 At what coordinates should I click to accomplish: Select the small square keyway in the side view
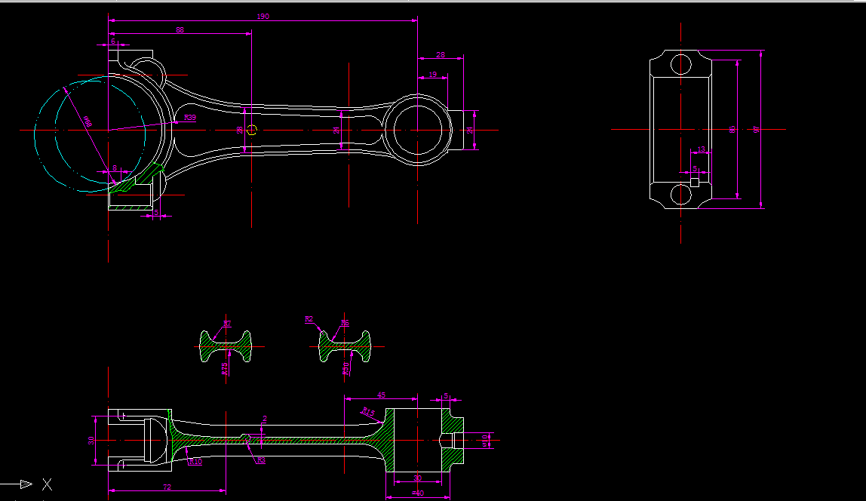(695, 183)
